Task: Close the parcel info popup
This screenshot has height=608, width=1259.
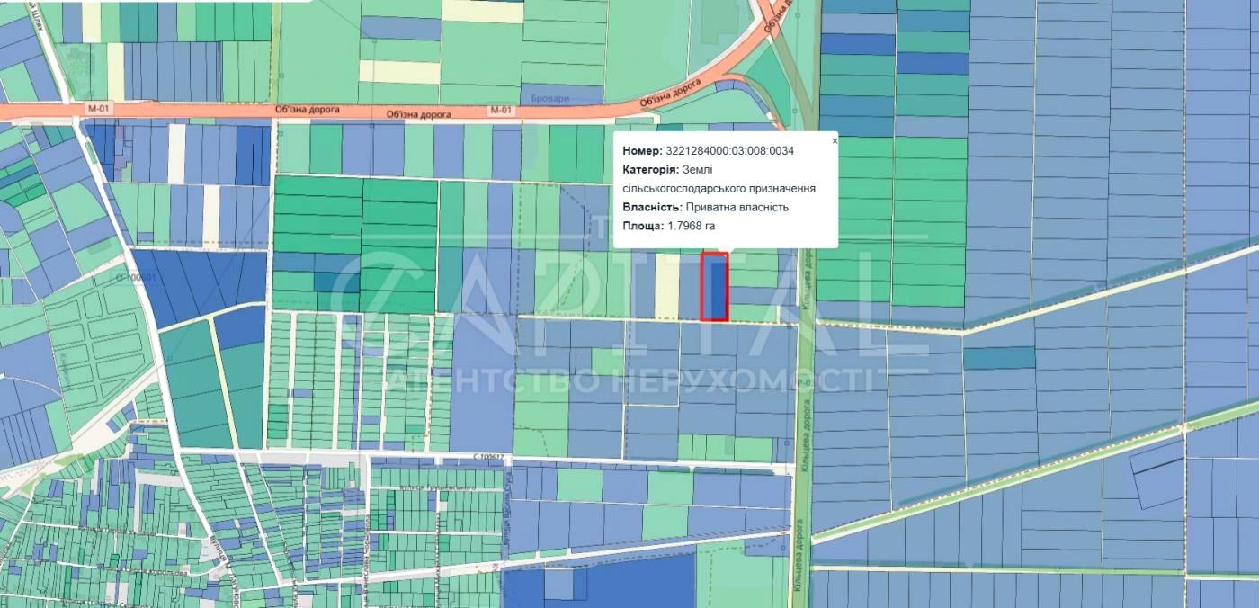Action: [835, 140]
